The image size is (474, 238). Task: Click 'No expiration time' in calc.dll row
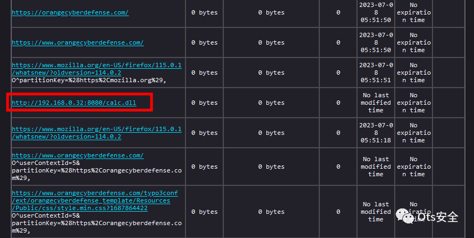[x=413, y=103]
